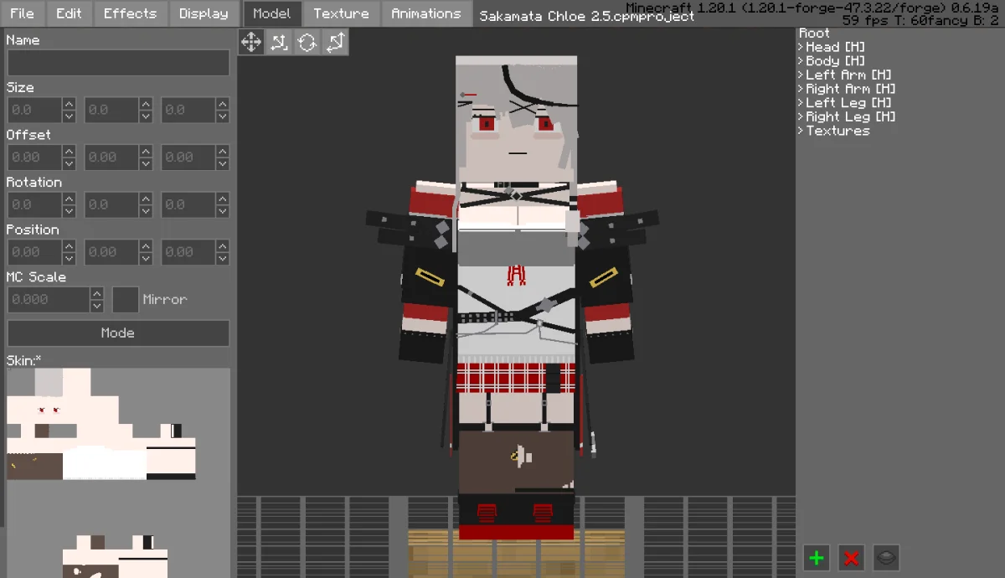Viewport: 1005px width, 578px height.
Task: Open the Effects menu
Action: tap(130, 13)
